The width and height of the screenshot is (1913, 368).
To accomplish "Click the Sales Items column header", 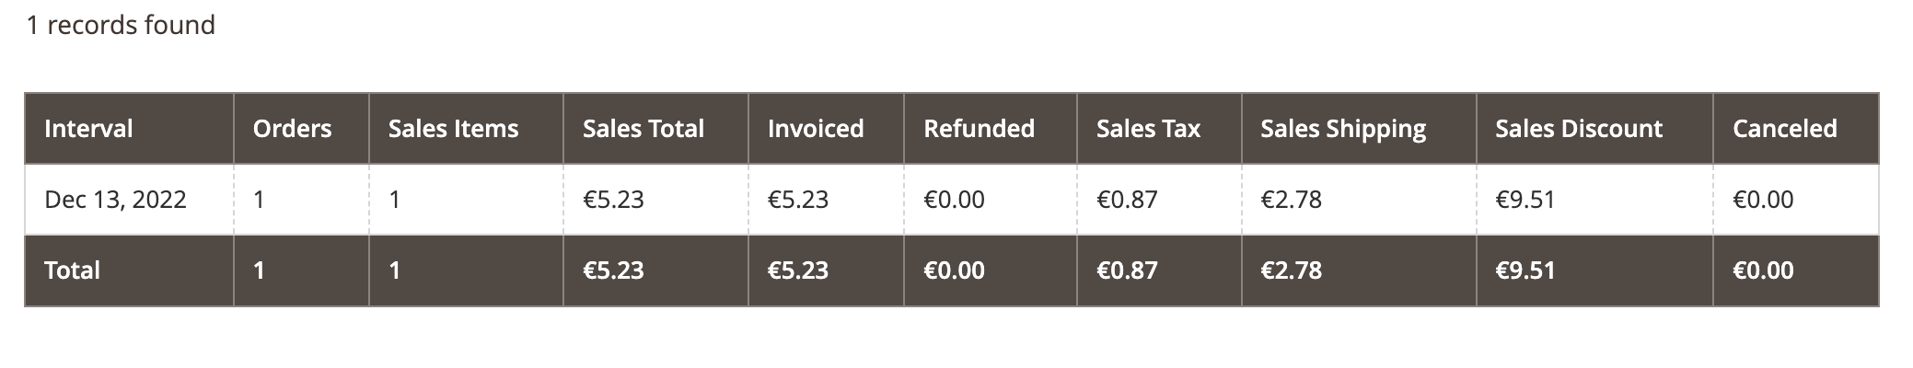I will point(466,128).
